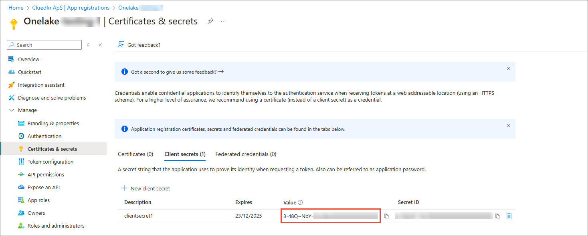The height and width of the screenshot is (236, 588).
Task: Go to CluedIn ApS | App registrations breadcrumb
Action: tap(71, 8)
